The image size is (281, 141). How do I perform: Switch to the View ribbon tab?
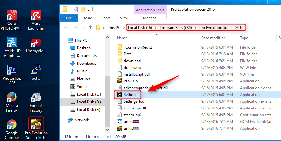pos(124,18)
